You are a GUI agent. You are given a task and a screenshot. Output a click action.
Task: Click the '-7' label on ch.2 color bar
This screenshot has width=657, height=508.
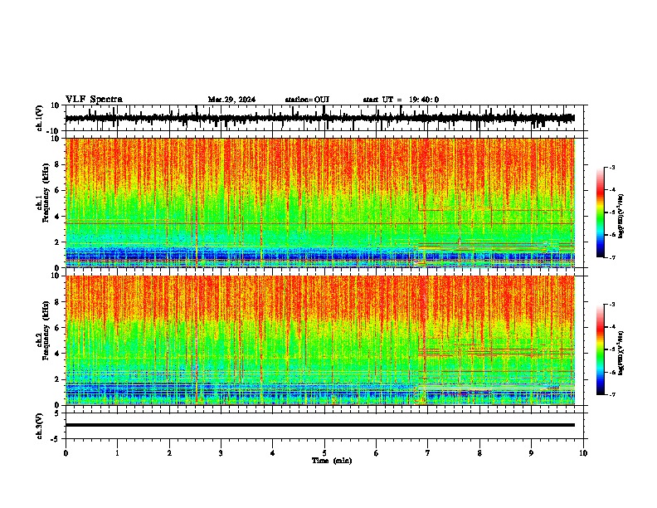coord(611,394)
